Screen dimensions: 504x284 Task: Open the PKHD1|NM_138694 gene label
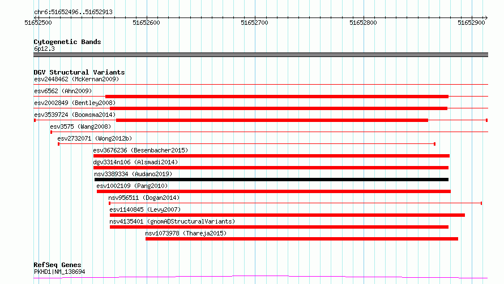(59, 272)
